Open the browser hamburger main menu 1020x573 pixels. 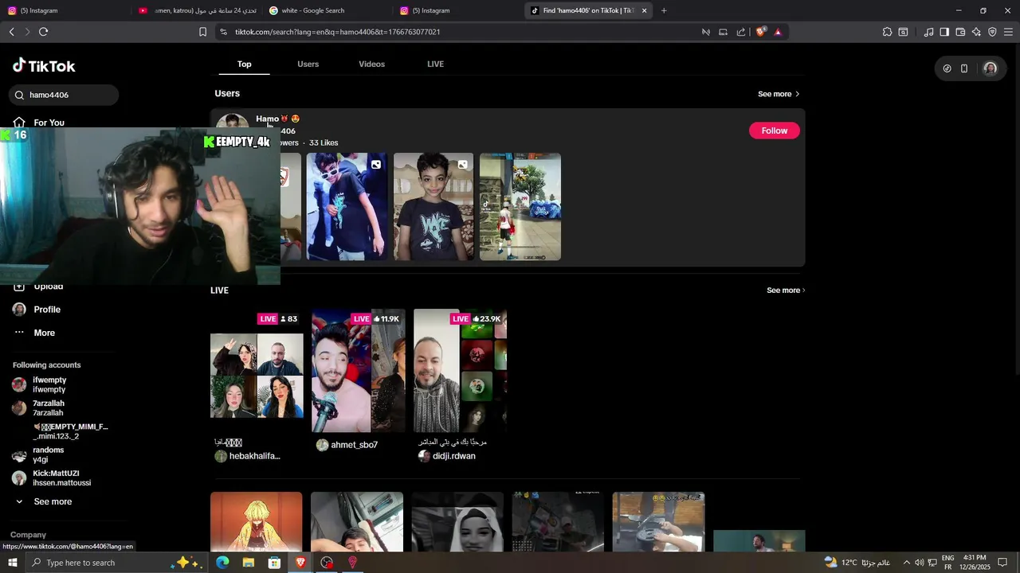coord(1008,32)
